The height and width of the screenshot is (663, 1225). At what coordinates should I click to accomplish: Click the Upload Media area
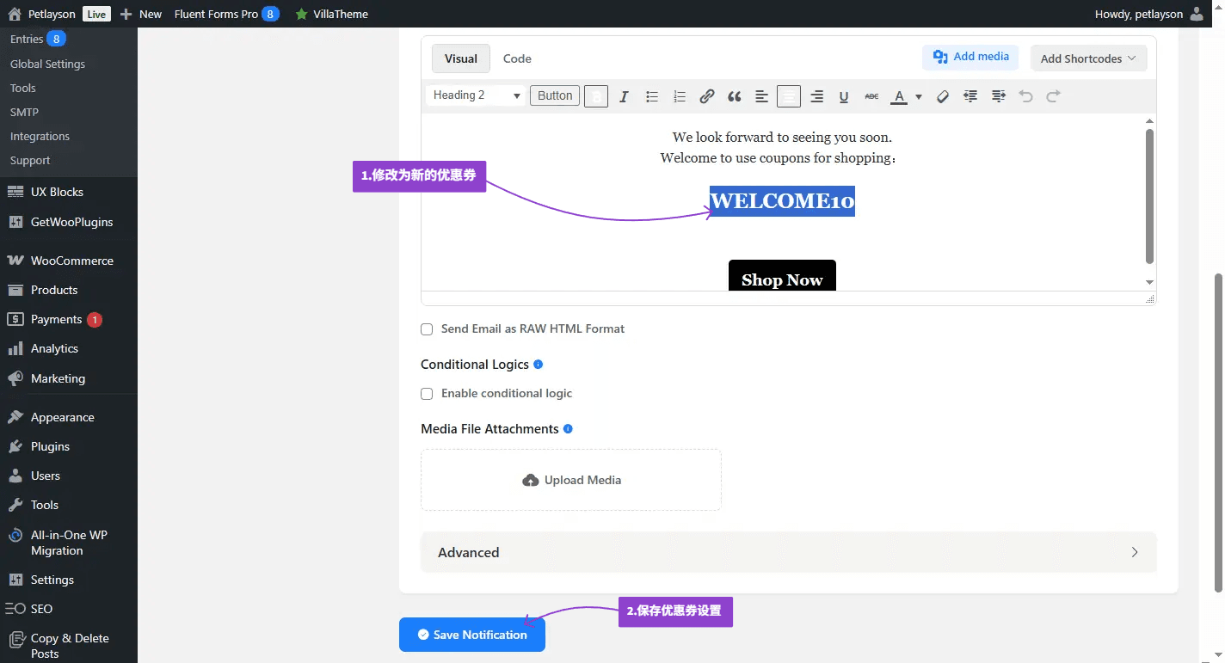(x=571, y=480)
